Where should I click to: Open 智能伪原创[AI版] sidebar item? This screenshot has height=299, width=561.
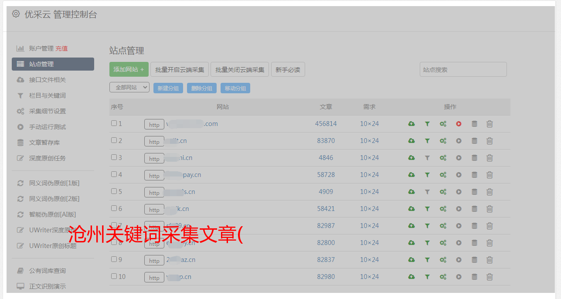[x=53, y=214]
